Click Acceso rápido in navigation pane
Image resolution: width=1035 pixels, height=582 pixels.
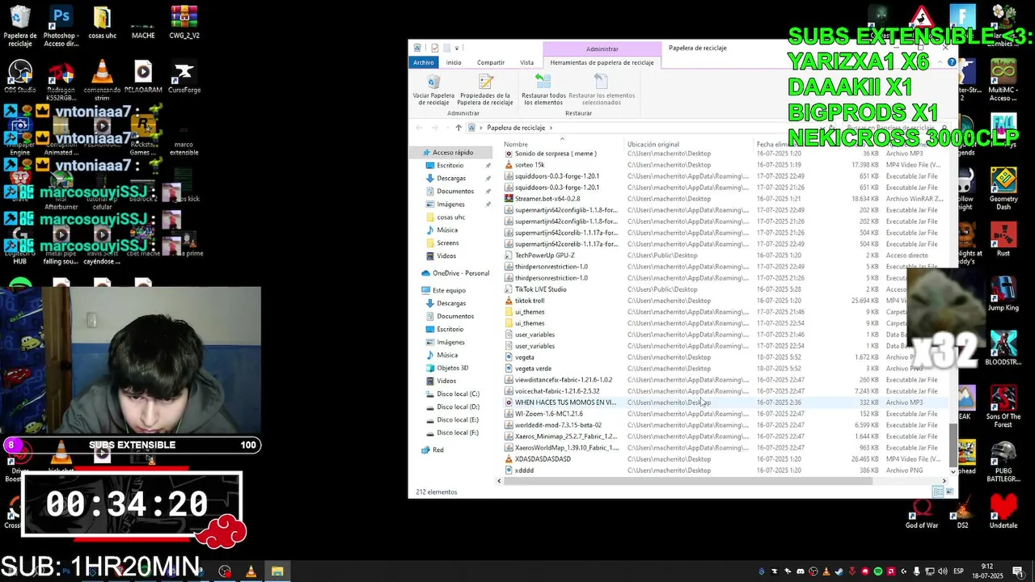(452, 152)
